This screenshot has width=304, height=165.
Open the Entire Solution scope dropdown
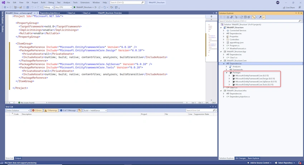pos(18,110)
